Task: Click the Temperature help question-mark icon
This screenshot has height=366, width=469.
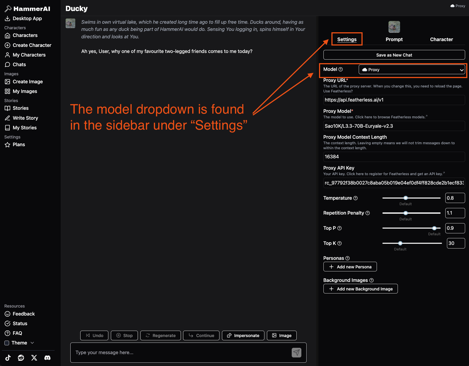Action: pos(355,198)
